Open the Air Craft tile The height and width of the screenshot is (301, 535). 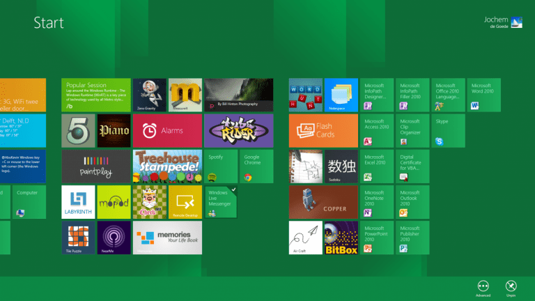[305, 238]
